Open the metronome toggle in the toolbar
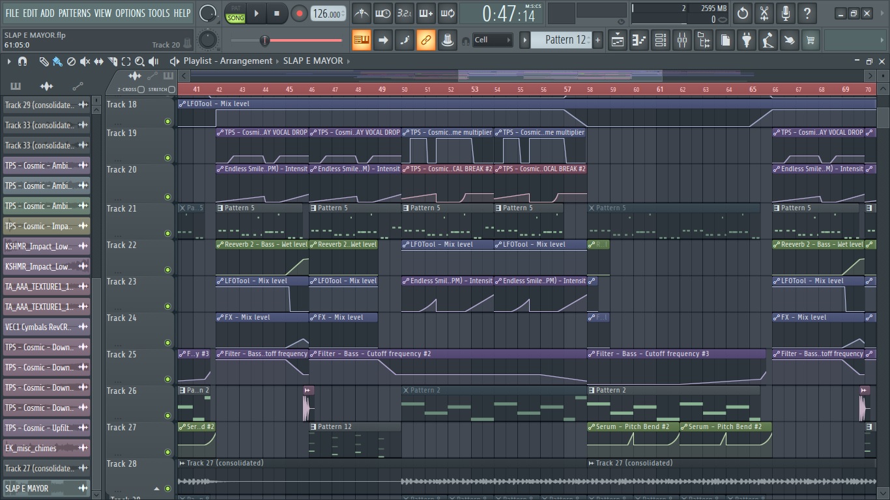The height and width of the screenshot is (500, 890). pyautogui.click(x=361, y=13)
